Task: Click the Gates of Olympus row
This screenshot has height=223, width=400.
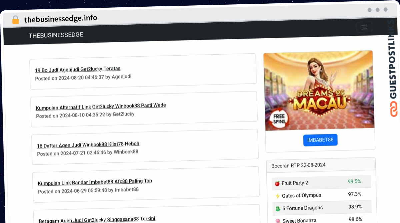Action: tap(321, 195)
